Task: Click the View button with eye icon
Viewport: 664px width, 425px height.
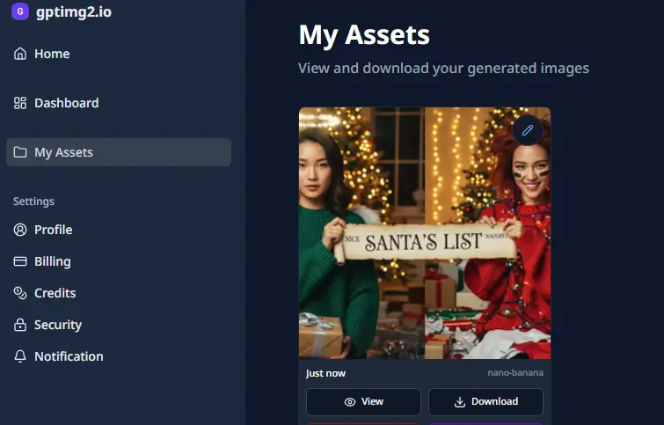Action: tap(363, 402)
